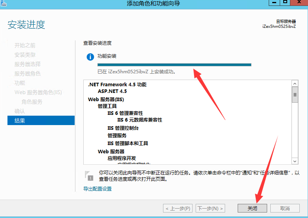Click the wizard icon in the title bar

[4, 4]
